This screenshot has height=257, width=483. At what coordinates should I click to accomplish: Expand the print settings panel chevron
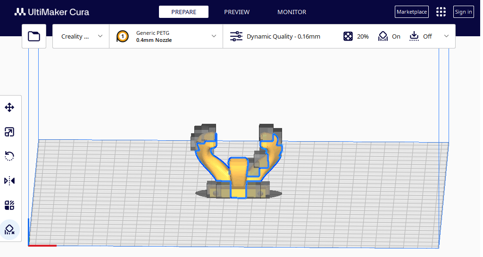coord(446,36)
